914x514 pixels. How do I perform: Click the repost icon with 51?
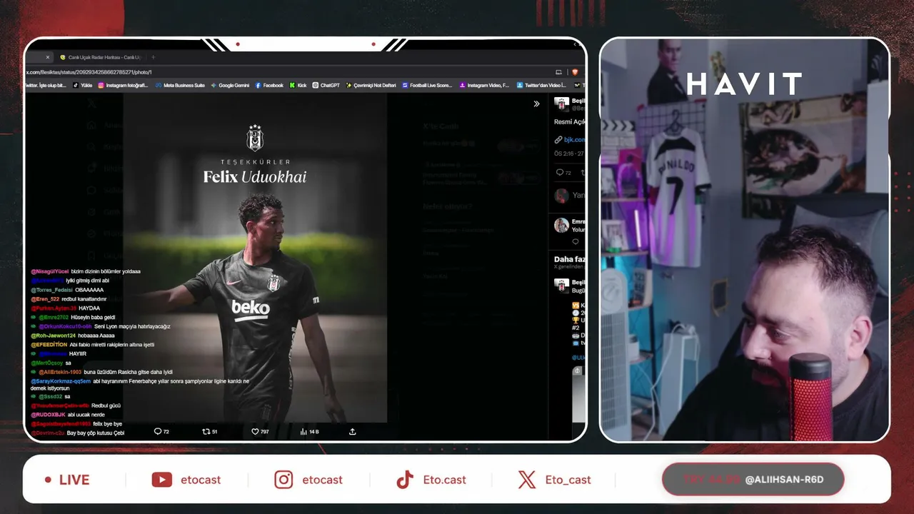[210, 432]
